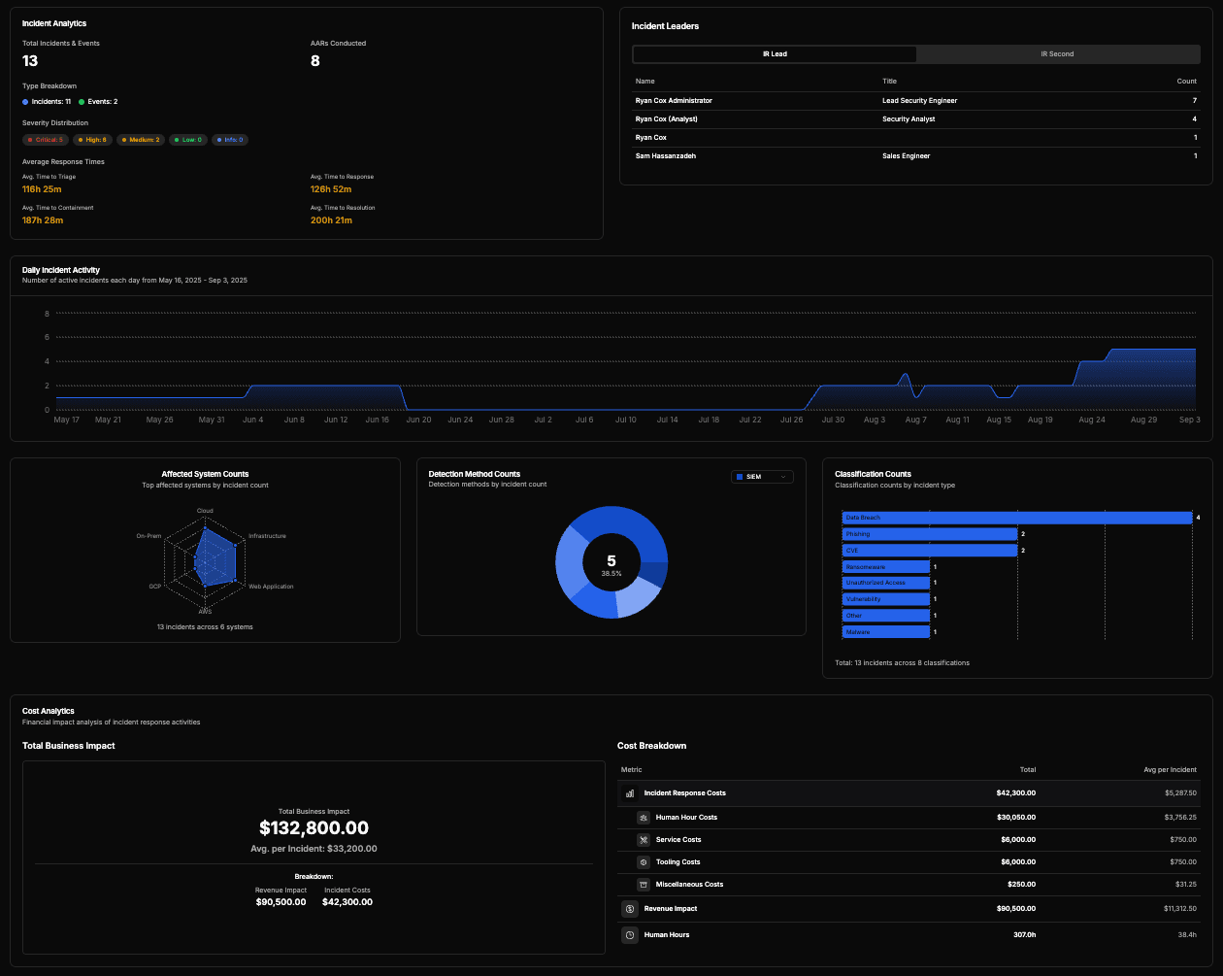The height and width of the screenshot is (976, 1223).
Task: Click the Data Breach classification bar
Action: [1013, 518]
